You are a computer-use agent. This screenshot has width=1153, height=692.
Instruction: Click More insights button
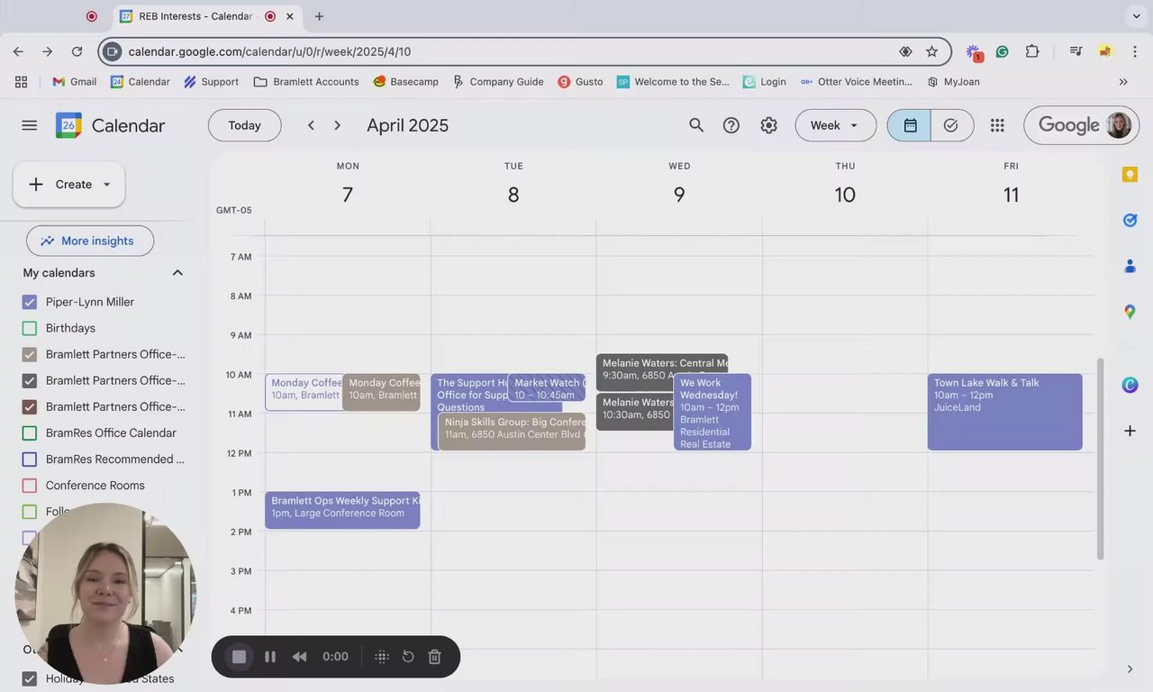point(90,241)
